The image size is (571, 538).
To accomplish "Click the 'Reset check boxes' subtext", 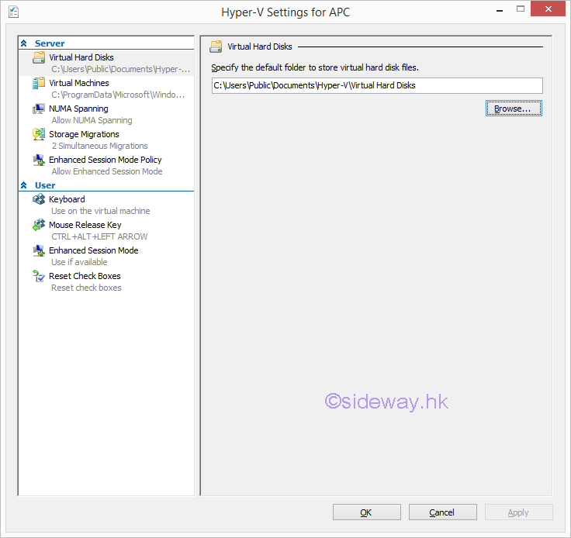I will (86, 288).
